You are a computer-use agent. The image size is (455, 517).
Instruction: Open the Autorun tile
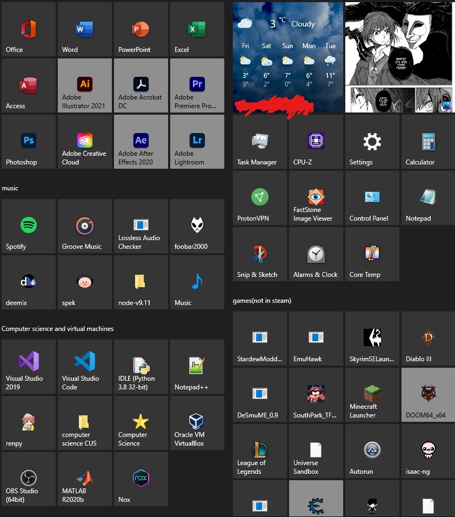coord(372,451)
